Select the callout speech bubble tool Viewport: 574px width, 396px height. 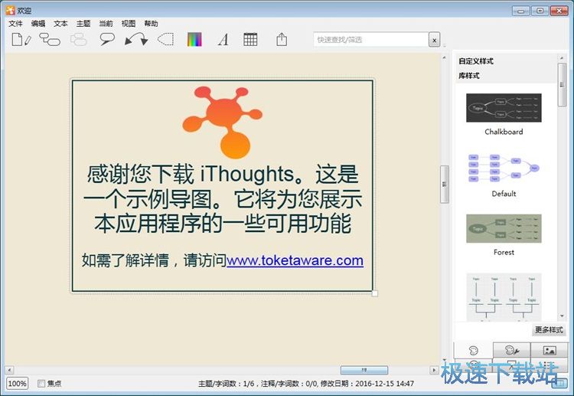click(107, 39)
